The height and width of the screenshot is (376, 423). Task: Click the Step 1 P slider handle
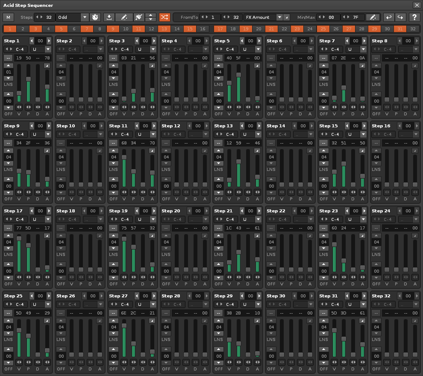tap(28, 79)
